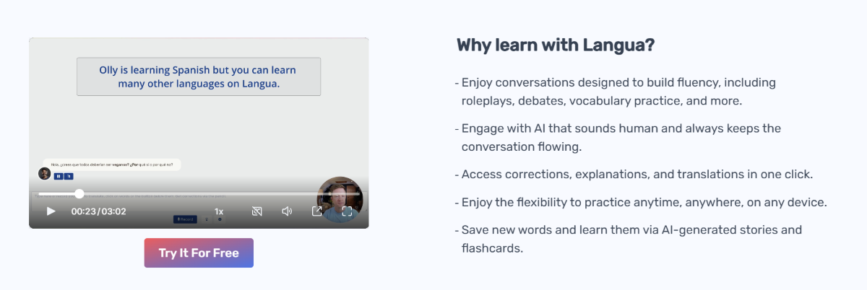Click the chat avatar beside the Spanish message
Image resolution: width=867 pixels, height=290 pixels.
(45, 173)
